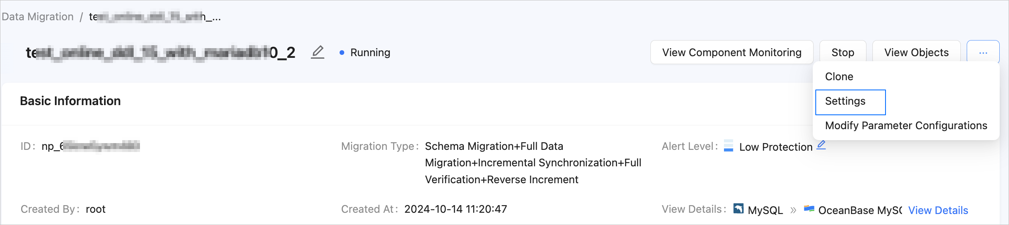Go back via Data Migration breadcrumb

38,17
